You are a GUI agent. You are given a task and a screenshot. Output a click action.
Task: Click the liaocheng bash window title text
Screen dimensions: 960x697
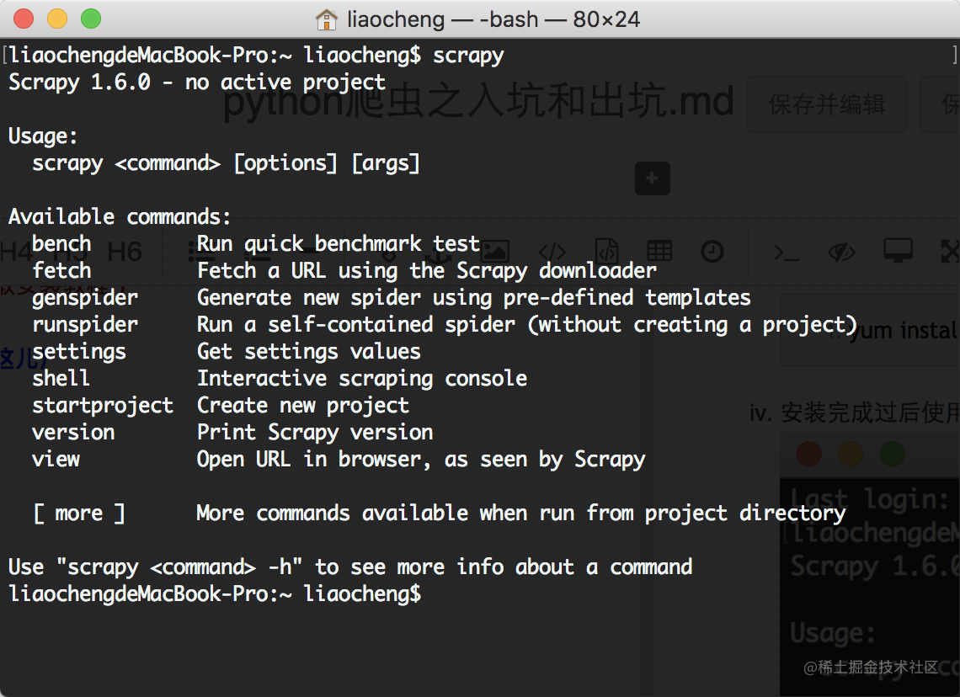pos(493,19)
